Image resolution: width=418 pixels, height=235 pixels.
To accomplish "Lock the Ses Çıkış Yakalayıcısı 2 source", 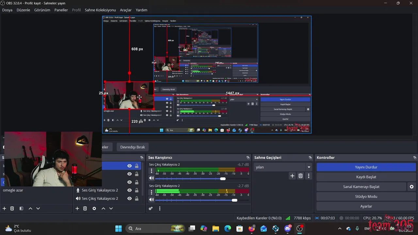I will click(137, 198).
